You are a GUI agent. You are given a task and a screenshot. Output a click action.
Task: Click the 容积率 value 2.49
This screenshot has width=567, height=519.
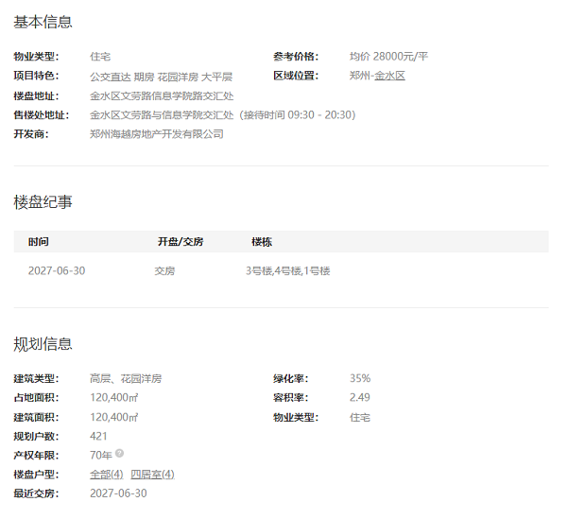pyautogui.click(x=359, y=397)
